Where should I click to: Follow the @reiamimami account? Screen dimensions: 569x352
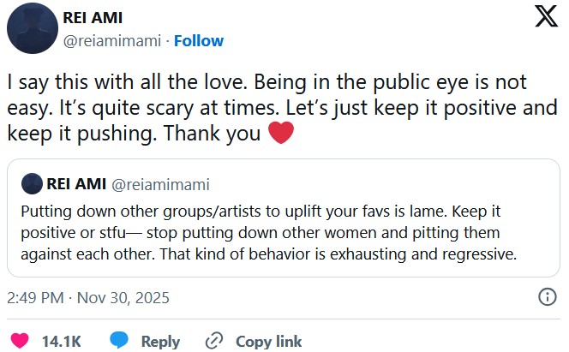tap(199, 40)
